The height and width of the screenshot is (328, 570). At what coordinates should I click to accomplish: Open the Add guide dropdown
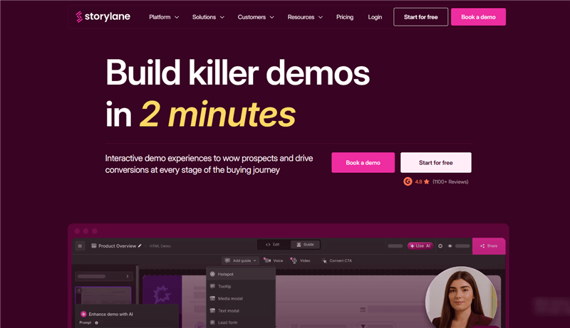coord(240,260)
